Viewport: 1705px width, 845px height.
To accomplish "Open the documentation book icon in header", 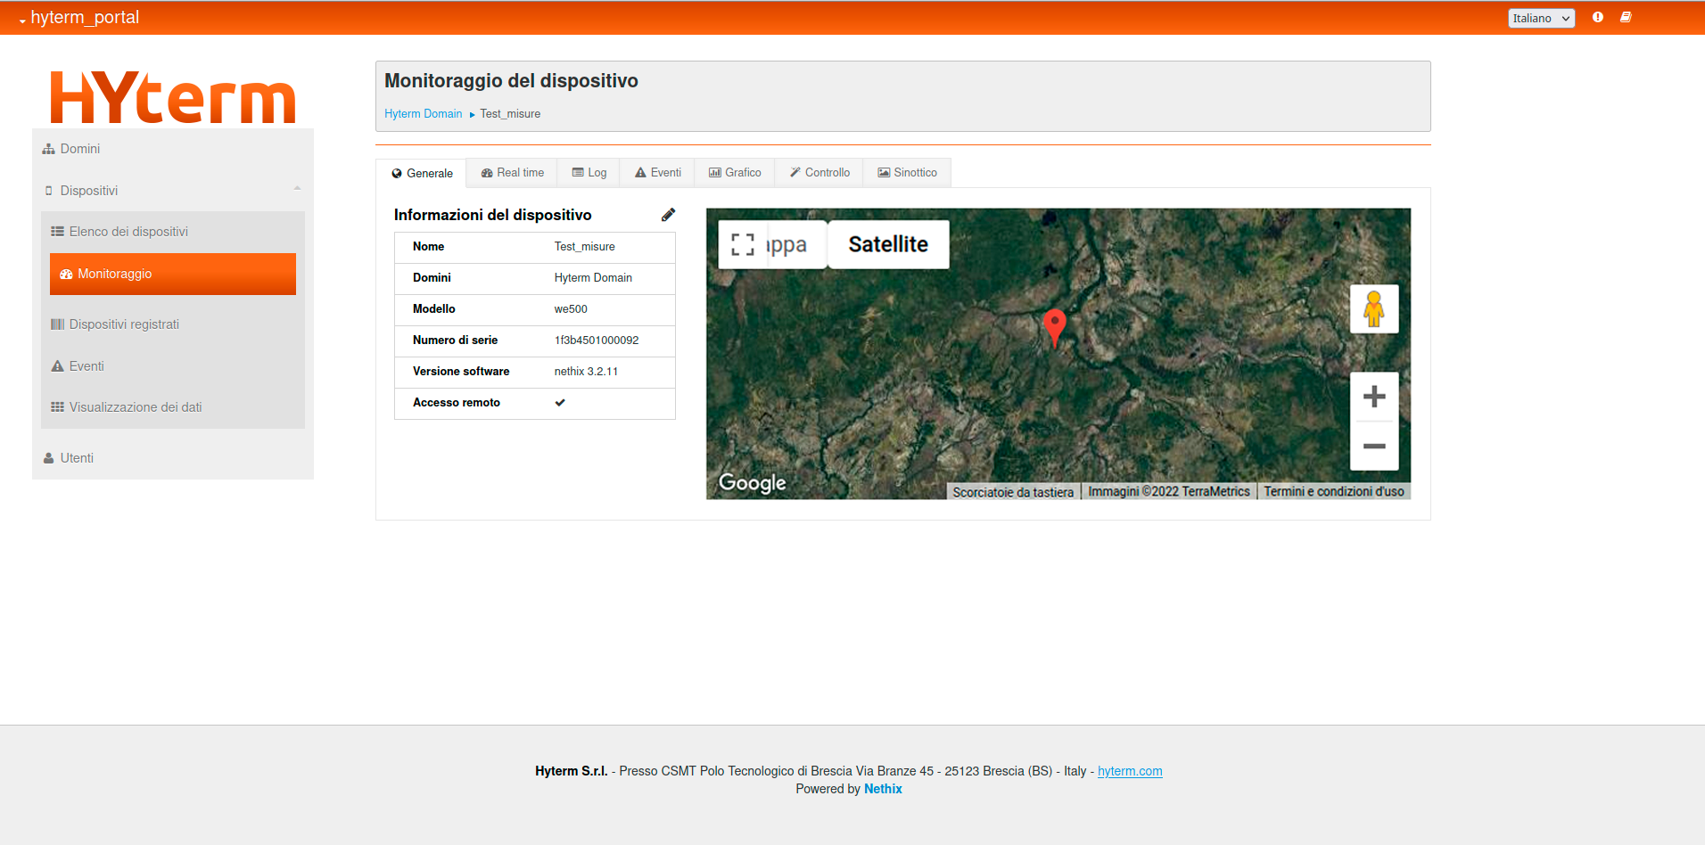I will [1626, 18].
